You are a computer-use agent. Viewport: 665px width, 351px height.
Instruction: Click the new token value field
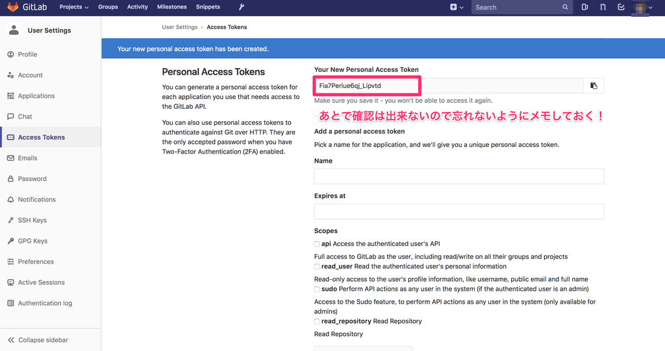(449, 85)
